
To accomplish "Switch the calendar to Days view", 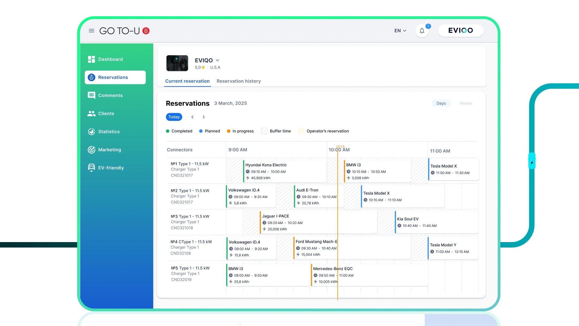I will click(441, 103).
